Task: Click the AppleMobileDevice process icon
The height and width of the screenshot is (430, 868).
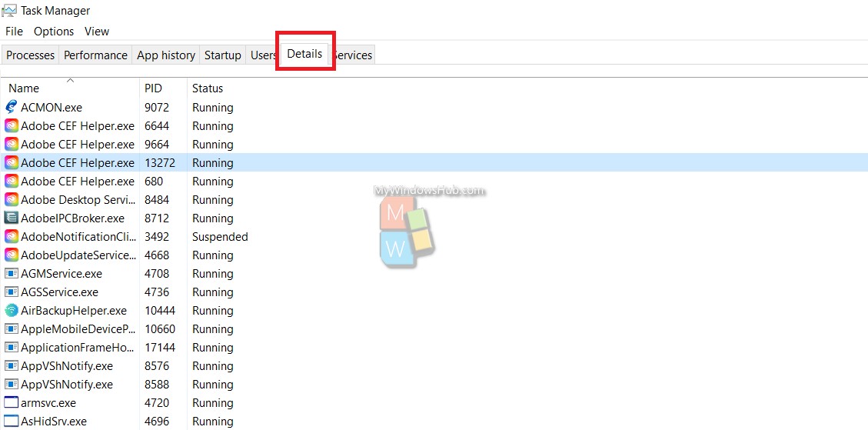Action: click(x=11, y=329)
